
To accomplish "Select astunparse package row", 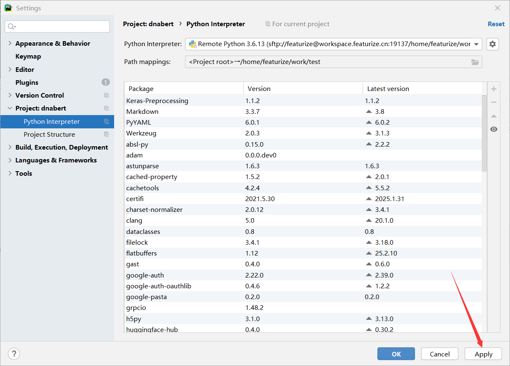I will pos(303,166).
